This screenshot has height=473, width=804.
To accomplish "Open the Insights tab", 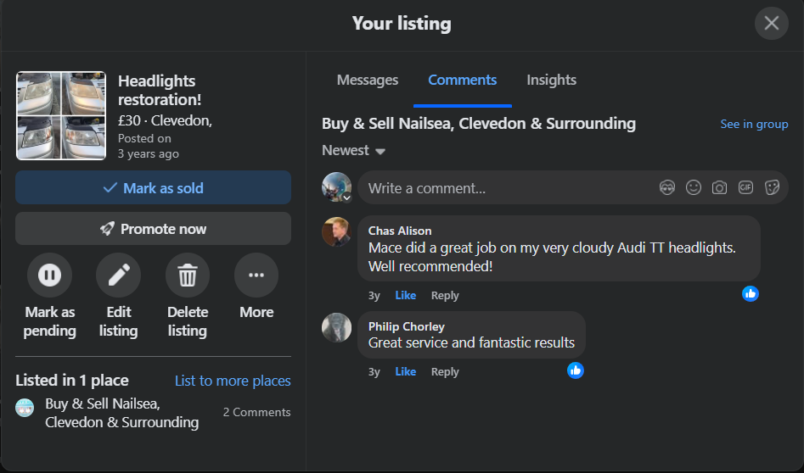I will (551, 81).
